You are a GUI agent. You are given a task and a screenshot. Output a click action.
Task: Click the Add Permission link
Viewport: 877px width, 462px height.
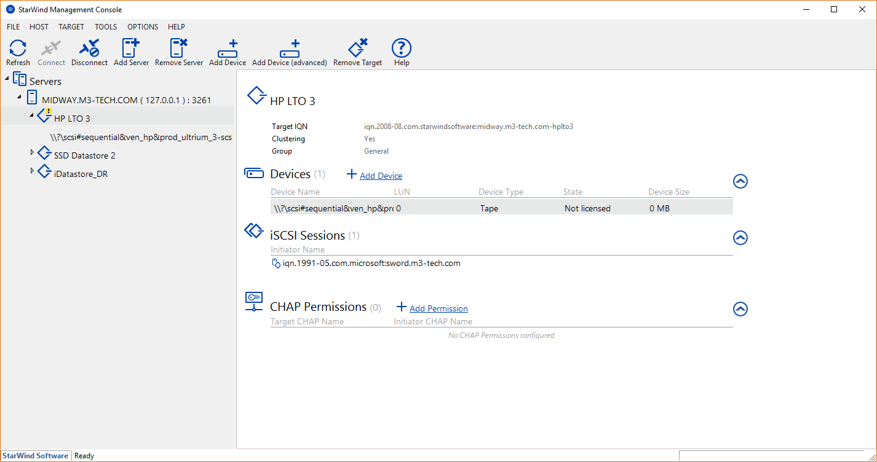pos(439,308)
